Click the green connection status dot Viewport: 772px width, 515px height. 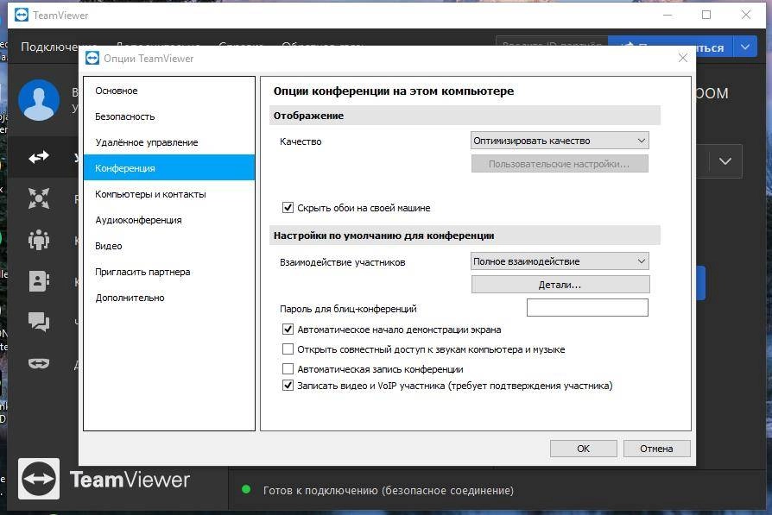click(x=246, y=489)
